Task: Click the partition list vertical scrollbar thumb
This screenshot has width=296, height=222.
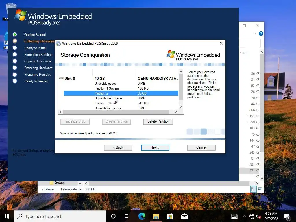Action: pos(181,87)
